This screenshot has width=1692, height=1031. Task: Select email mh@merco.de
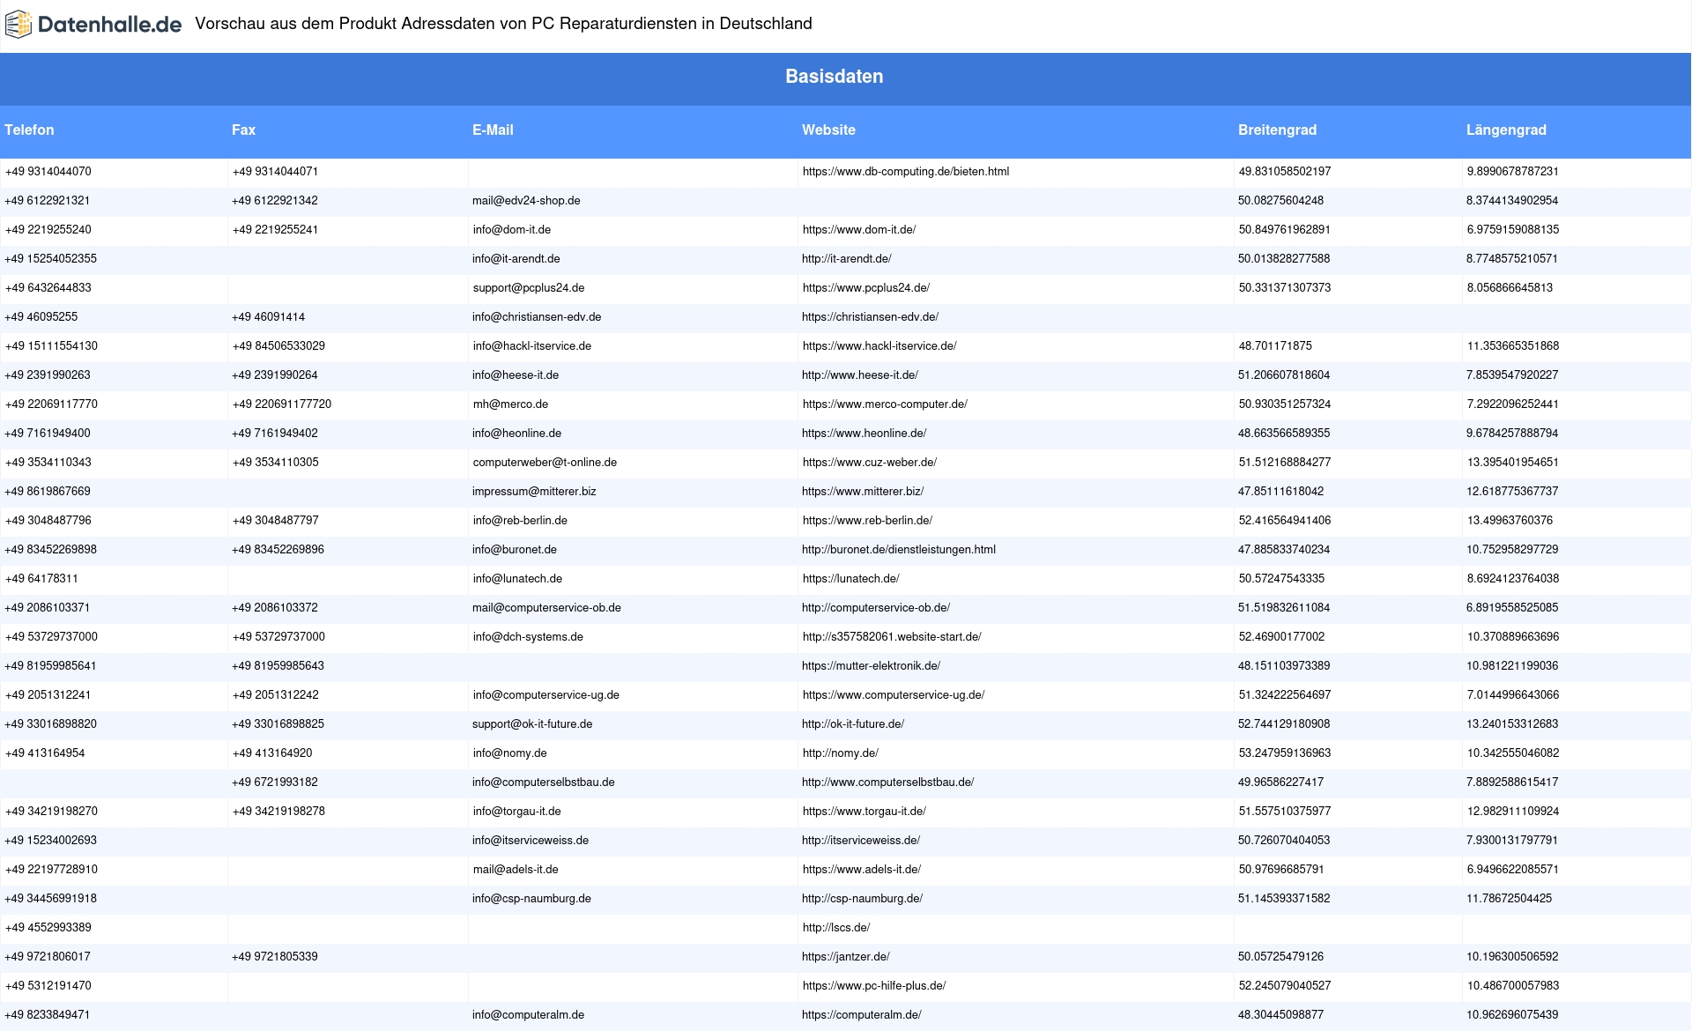510,404
